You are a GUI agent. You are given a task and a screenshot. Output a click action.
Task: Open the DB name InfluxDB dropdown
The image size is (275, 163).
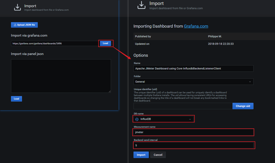pyautogui.click(x=163, y=119)
